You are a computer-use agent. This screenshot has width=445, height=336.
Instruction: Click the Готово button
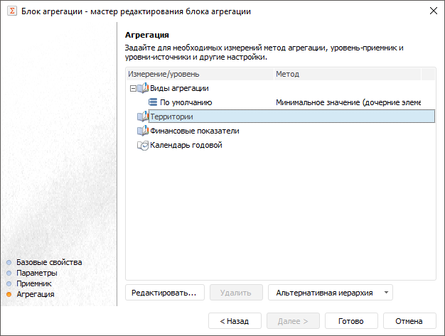tap(351, 321)
